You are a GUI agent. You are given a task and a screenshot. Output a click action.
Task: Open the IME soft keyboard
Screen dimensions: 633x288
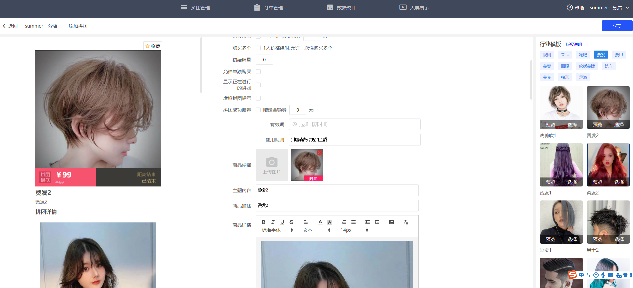[x=611, y=275]
